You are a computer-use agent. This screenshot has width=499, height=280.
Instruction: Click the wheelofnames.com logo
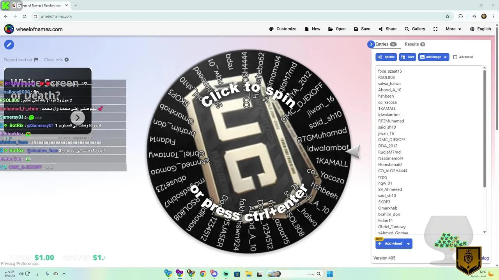tap(34, 29)
